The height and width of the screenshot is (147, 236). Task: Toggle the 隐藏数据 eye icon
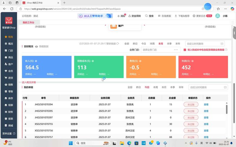pyautogui.click(x=36, y=47)
